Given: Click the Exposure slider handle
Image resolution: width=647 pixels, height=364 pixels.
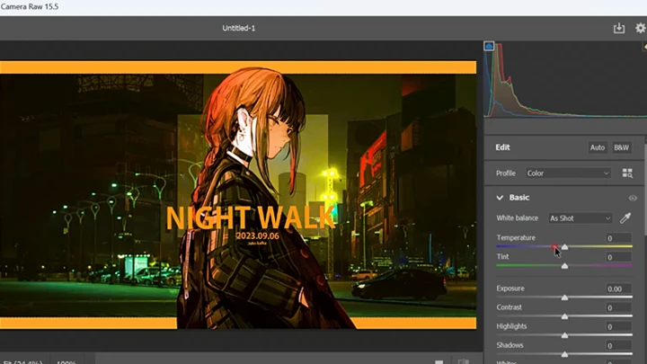Looking at the screenshot, I should click(564, 297).
